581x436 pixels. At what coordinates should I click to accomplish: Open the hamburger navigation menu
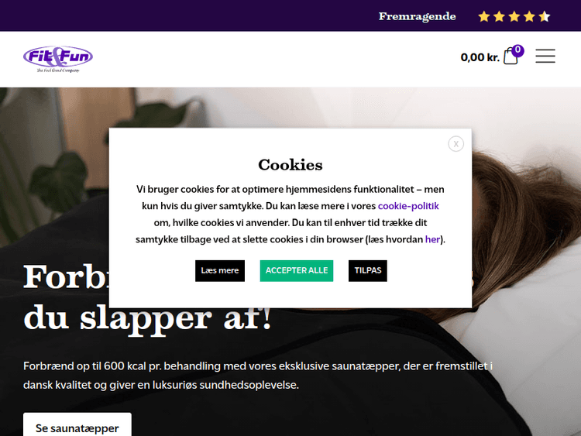(545, 56)
